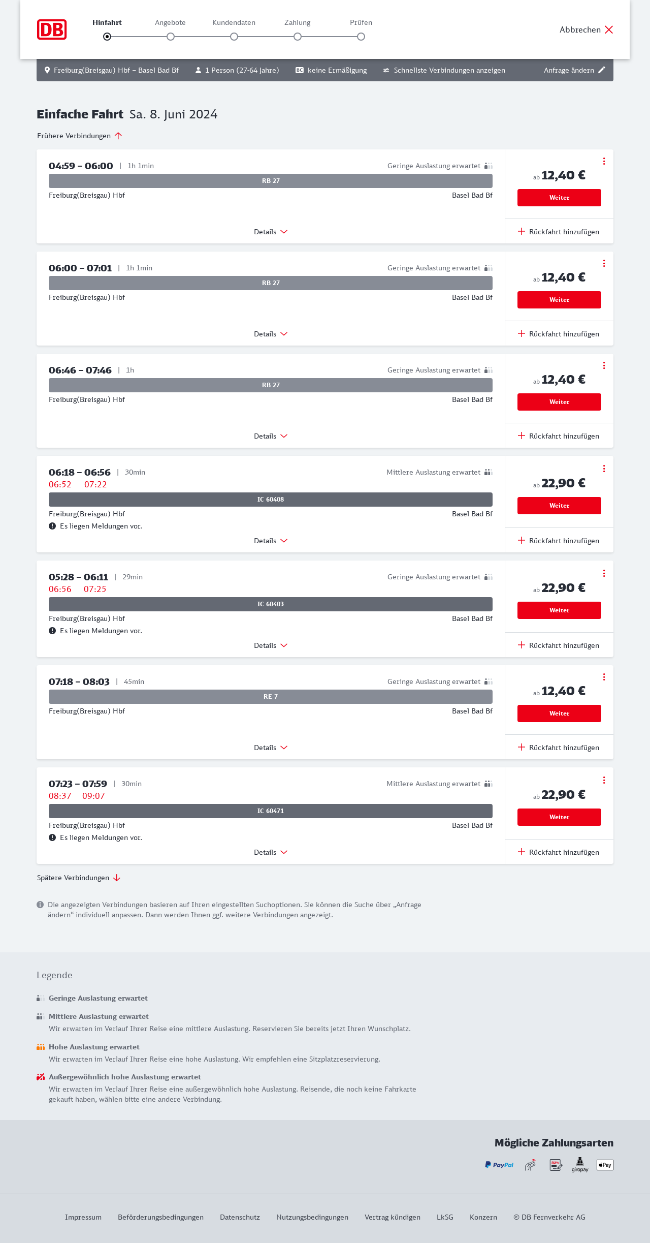Open three-dot menu for IC 60408 connection
The image size is (650, 1243).
tap(604, 469)
